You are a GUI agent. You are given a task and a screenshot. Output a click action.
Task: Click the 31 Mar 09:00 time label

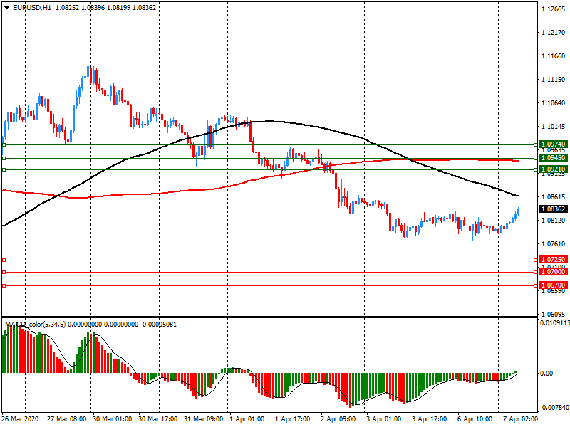coord(203,419)
